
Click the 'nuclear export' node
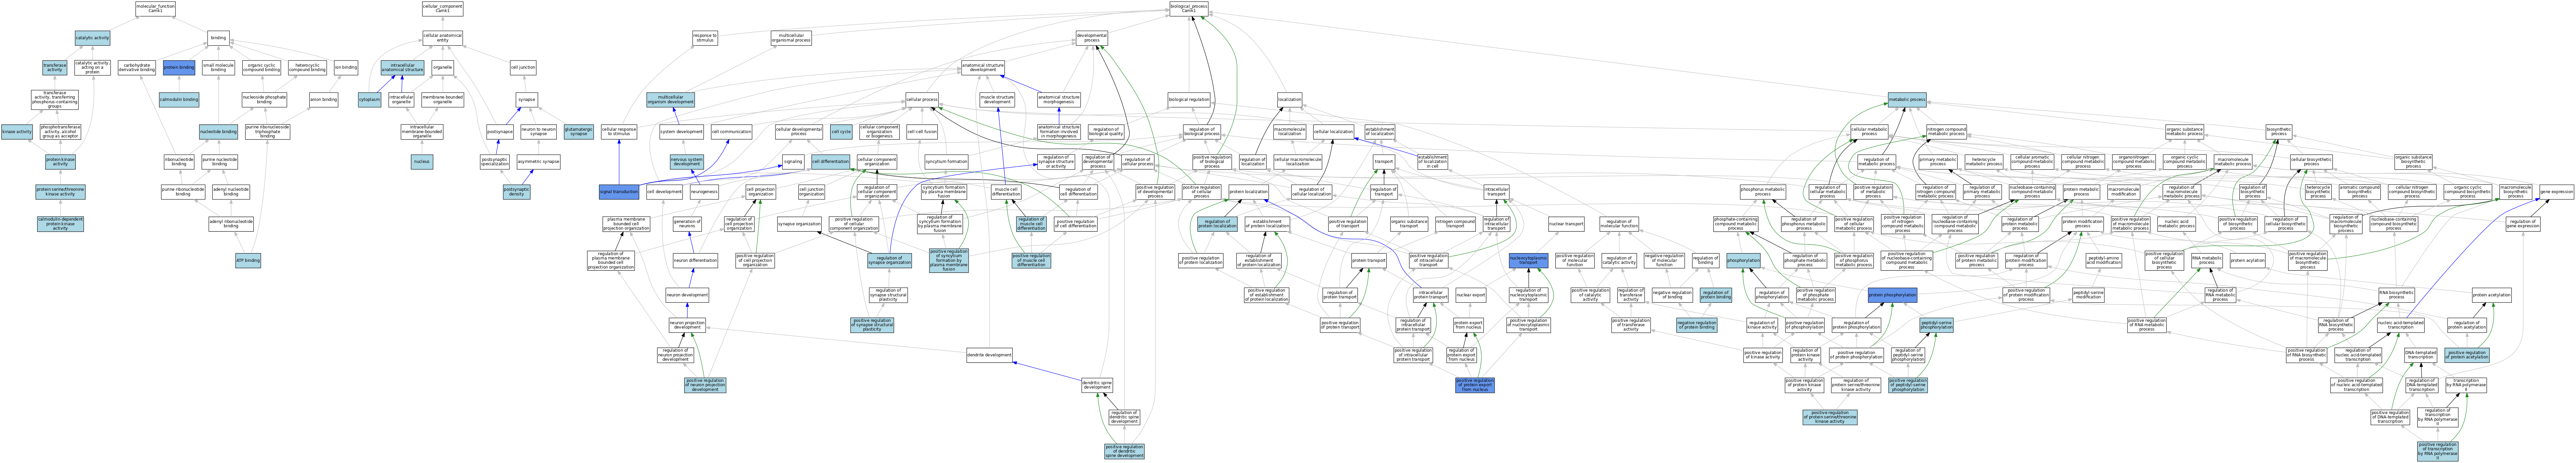point(1470,295)
